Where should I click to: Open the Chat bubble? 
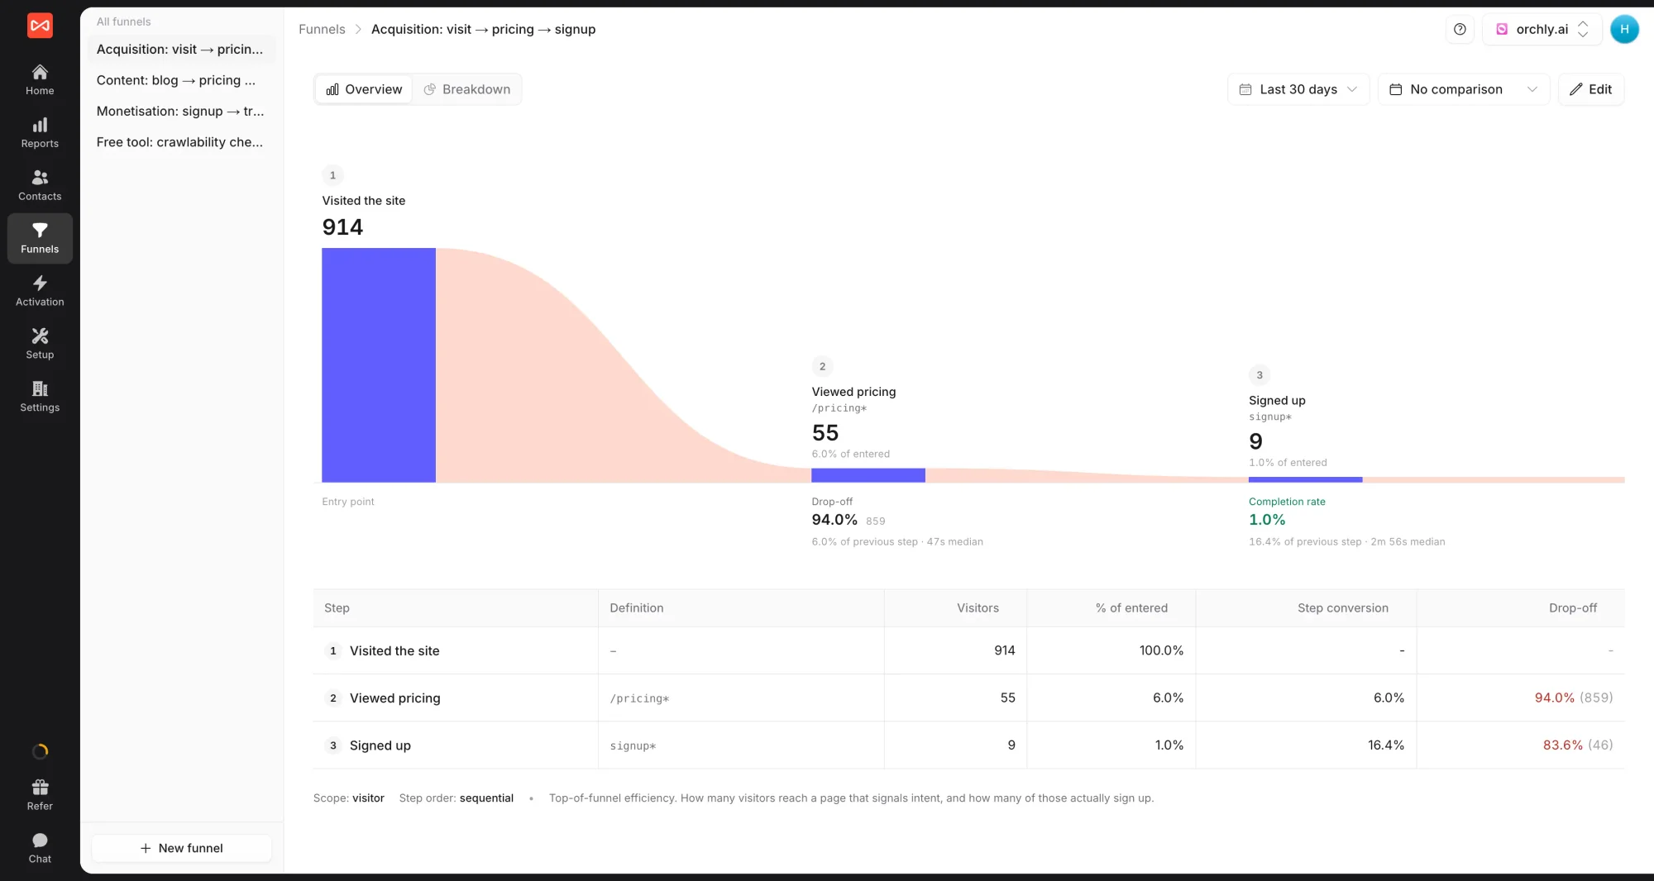point(40,848)
